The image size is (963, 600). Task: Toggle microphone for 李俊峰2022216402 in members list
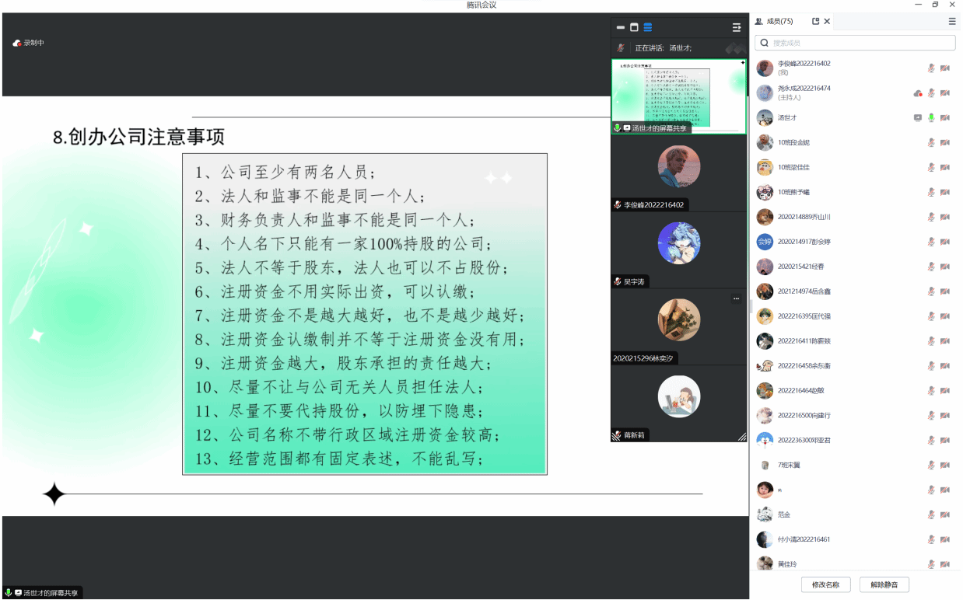(x=931, y=68)
